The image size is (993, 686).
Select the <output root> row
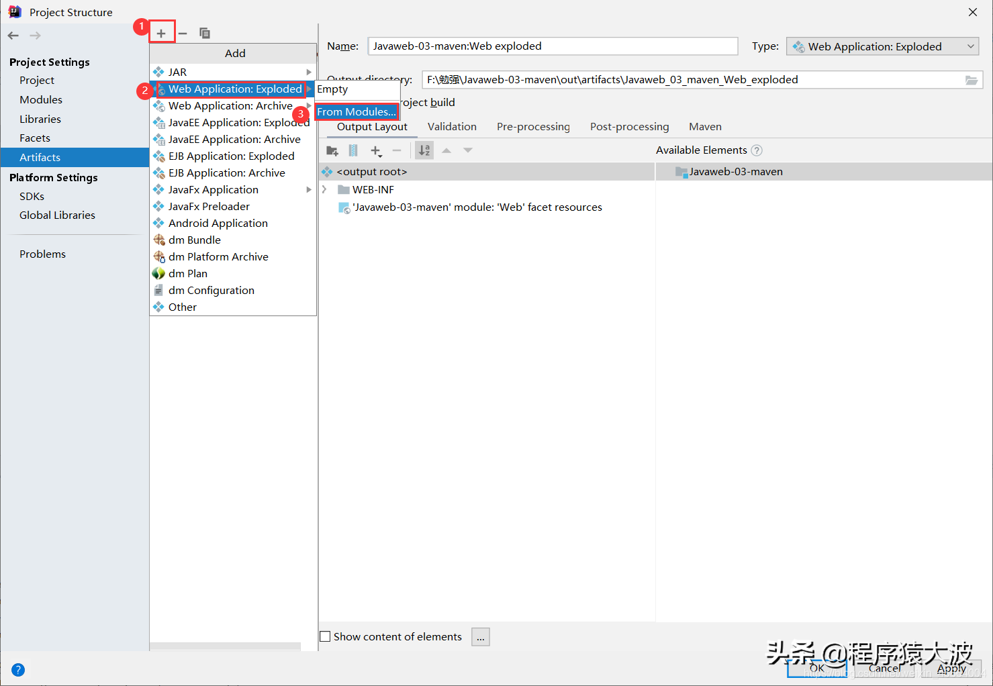[487, 172]
